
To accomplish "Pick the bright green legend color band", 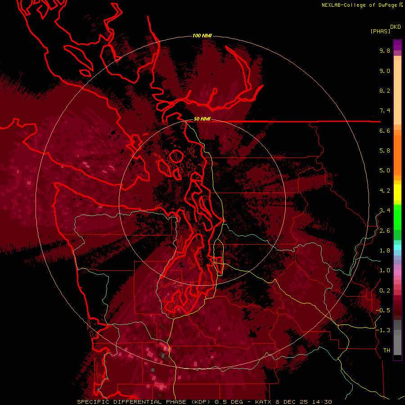I will [397, 217].
